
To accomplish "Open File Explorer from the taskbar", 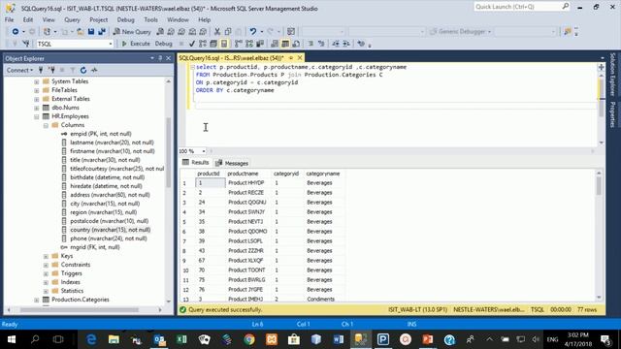I will pyautogui.click(x=114, y=339).
